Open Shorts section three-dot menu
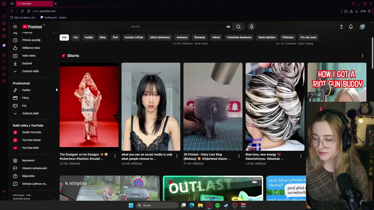The image size is (374, 210). point(362,56)
